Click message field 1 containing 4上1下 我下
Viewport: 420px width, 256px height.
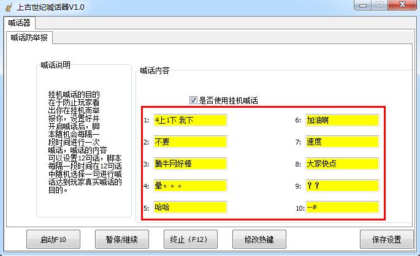pos(189,120)
